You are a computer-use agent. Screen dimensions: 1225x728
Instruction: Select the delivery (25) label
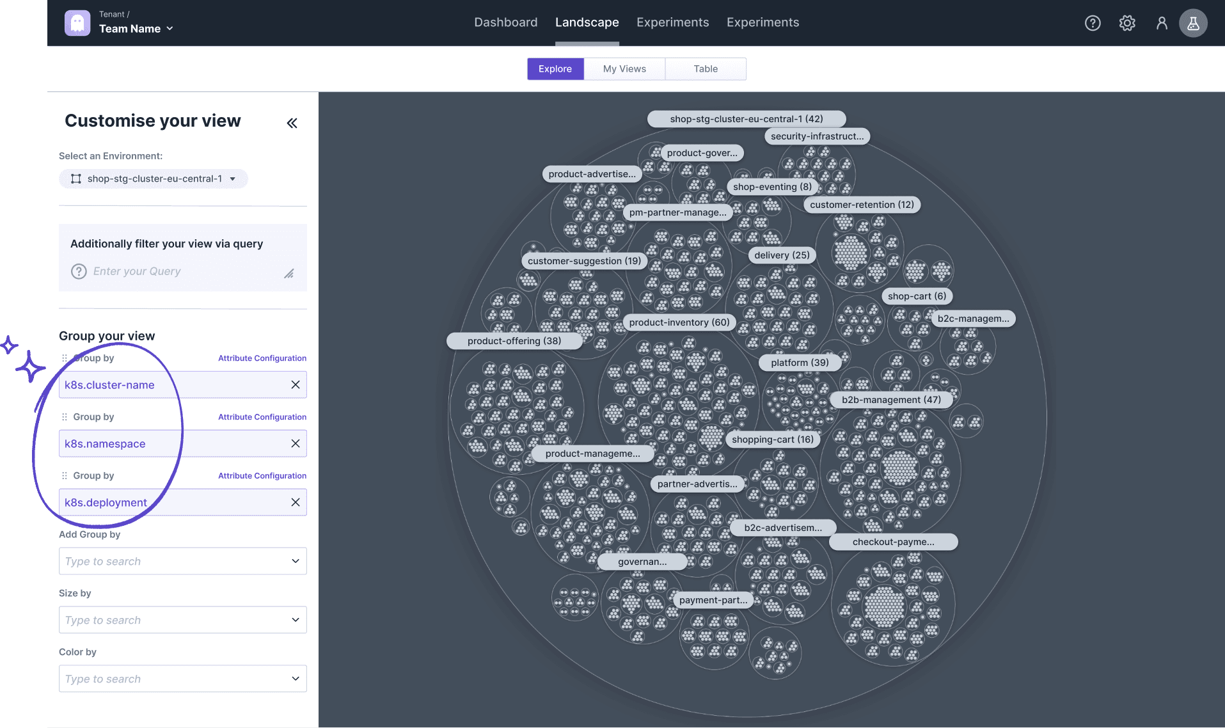click(x=782, y=255)
